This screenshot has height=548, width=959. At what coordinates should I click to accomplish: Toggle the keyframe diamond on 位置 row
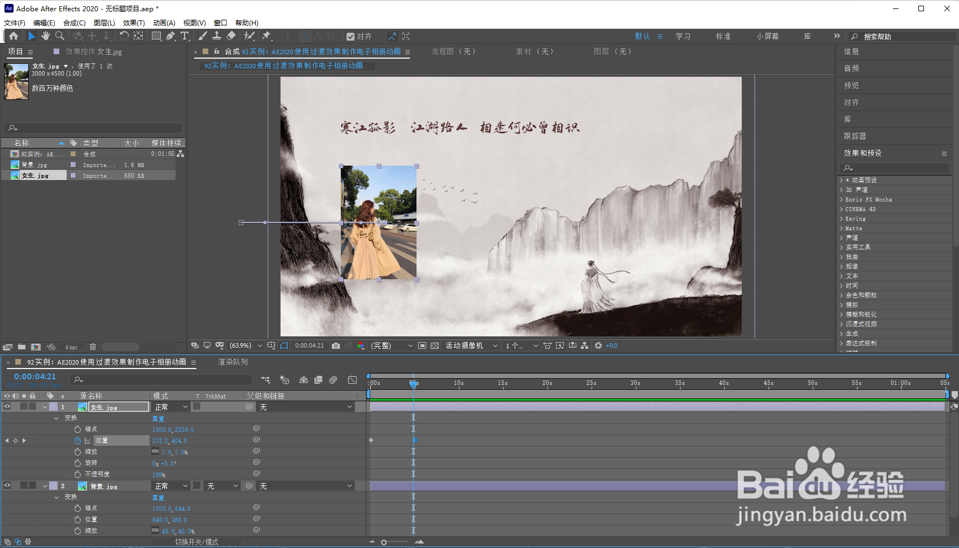point(16,440)
